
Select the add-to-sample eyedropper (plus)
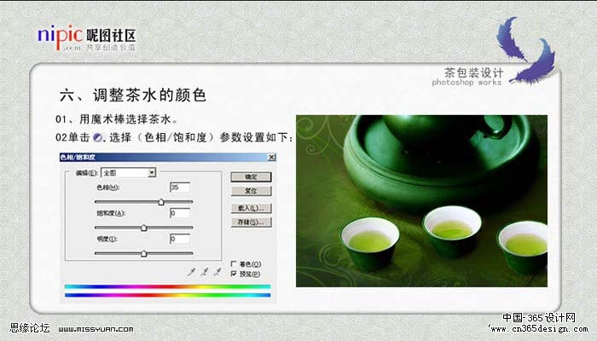tap(205, 272)
